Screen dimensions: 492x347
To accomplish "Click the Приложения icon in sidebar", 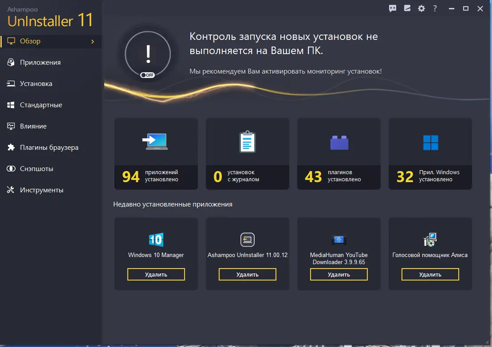I will pyautogui.click(x=11, y=62).
